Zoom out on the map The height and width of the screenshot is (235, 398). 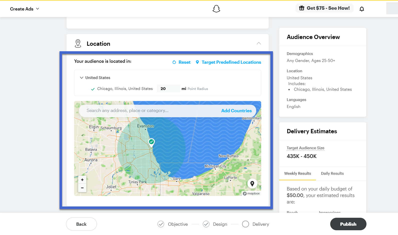pyautogui.click(x=82, y=188)
